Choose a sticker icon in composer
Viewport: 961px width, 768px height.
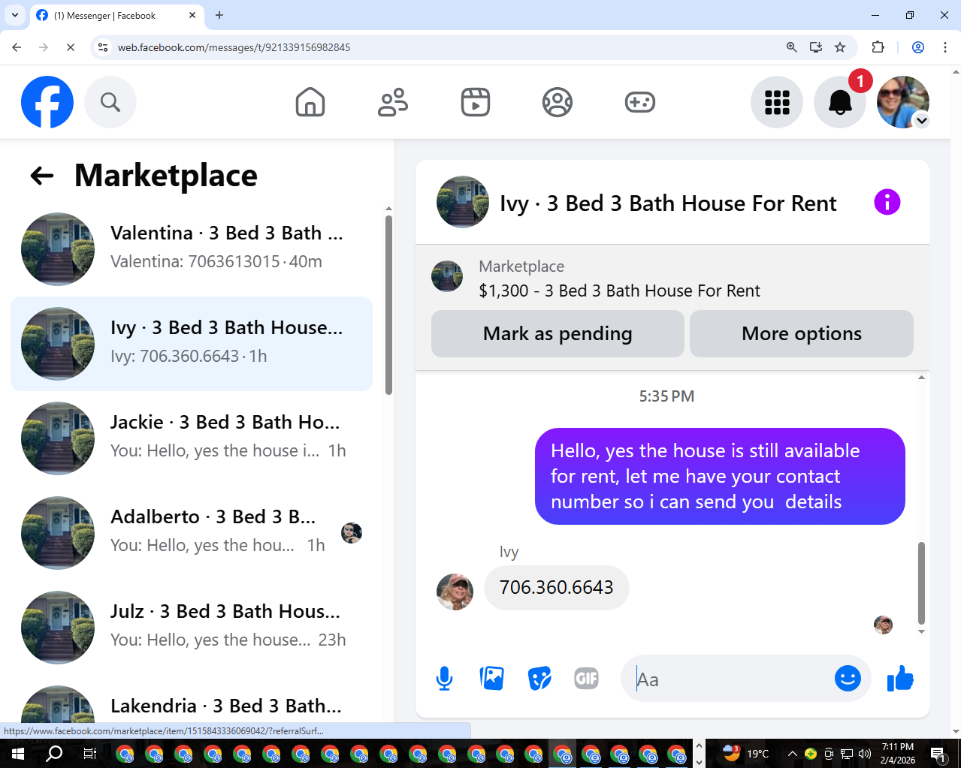(x=539, y=679)
